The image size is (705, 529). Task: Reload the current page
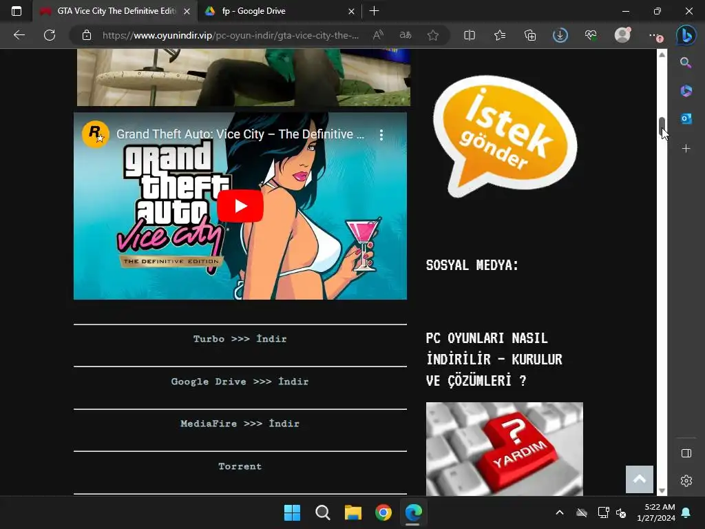click(x=50, y=35)
